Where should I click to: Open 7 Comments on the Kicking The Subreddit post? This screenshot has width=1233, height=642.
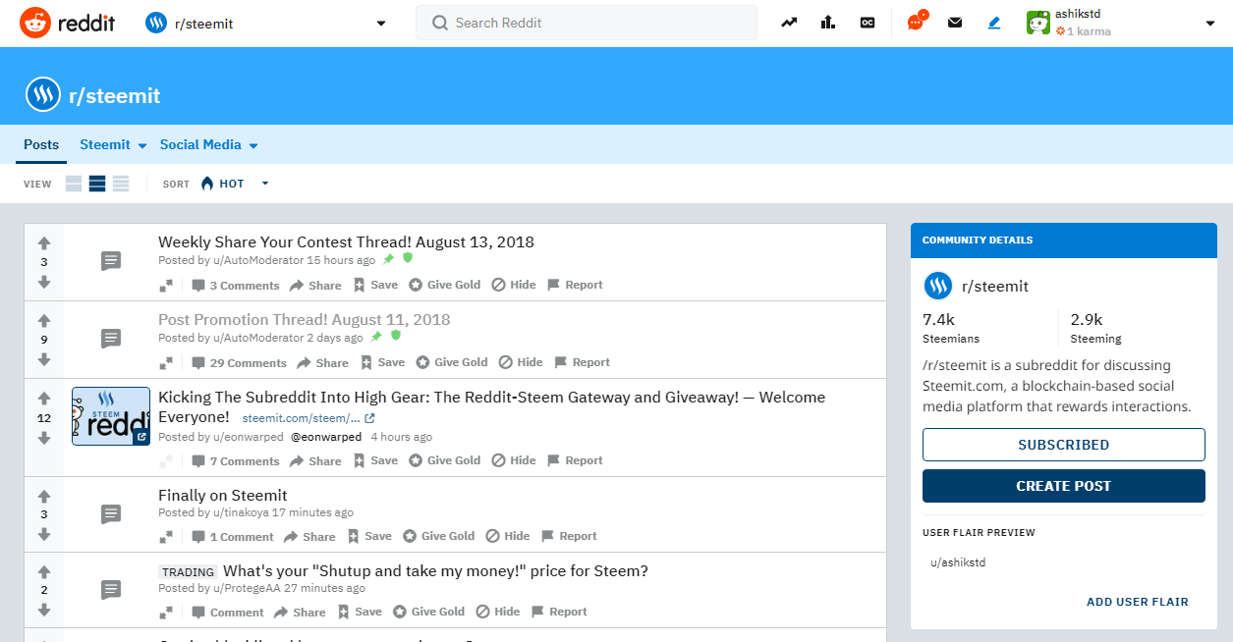point(235,461)
